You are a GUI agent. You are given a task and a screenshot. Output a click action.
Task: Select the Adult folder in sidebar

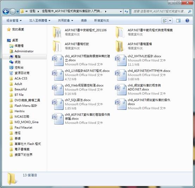click(x=16, y=84)
